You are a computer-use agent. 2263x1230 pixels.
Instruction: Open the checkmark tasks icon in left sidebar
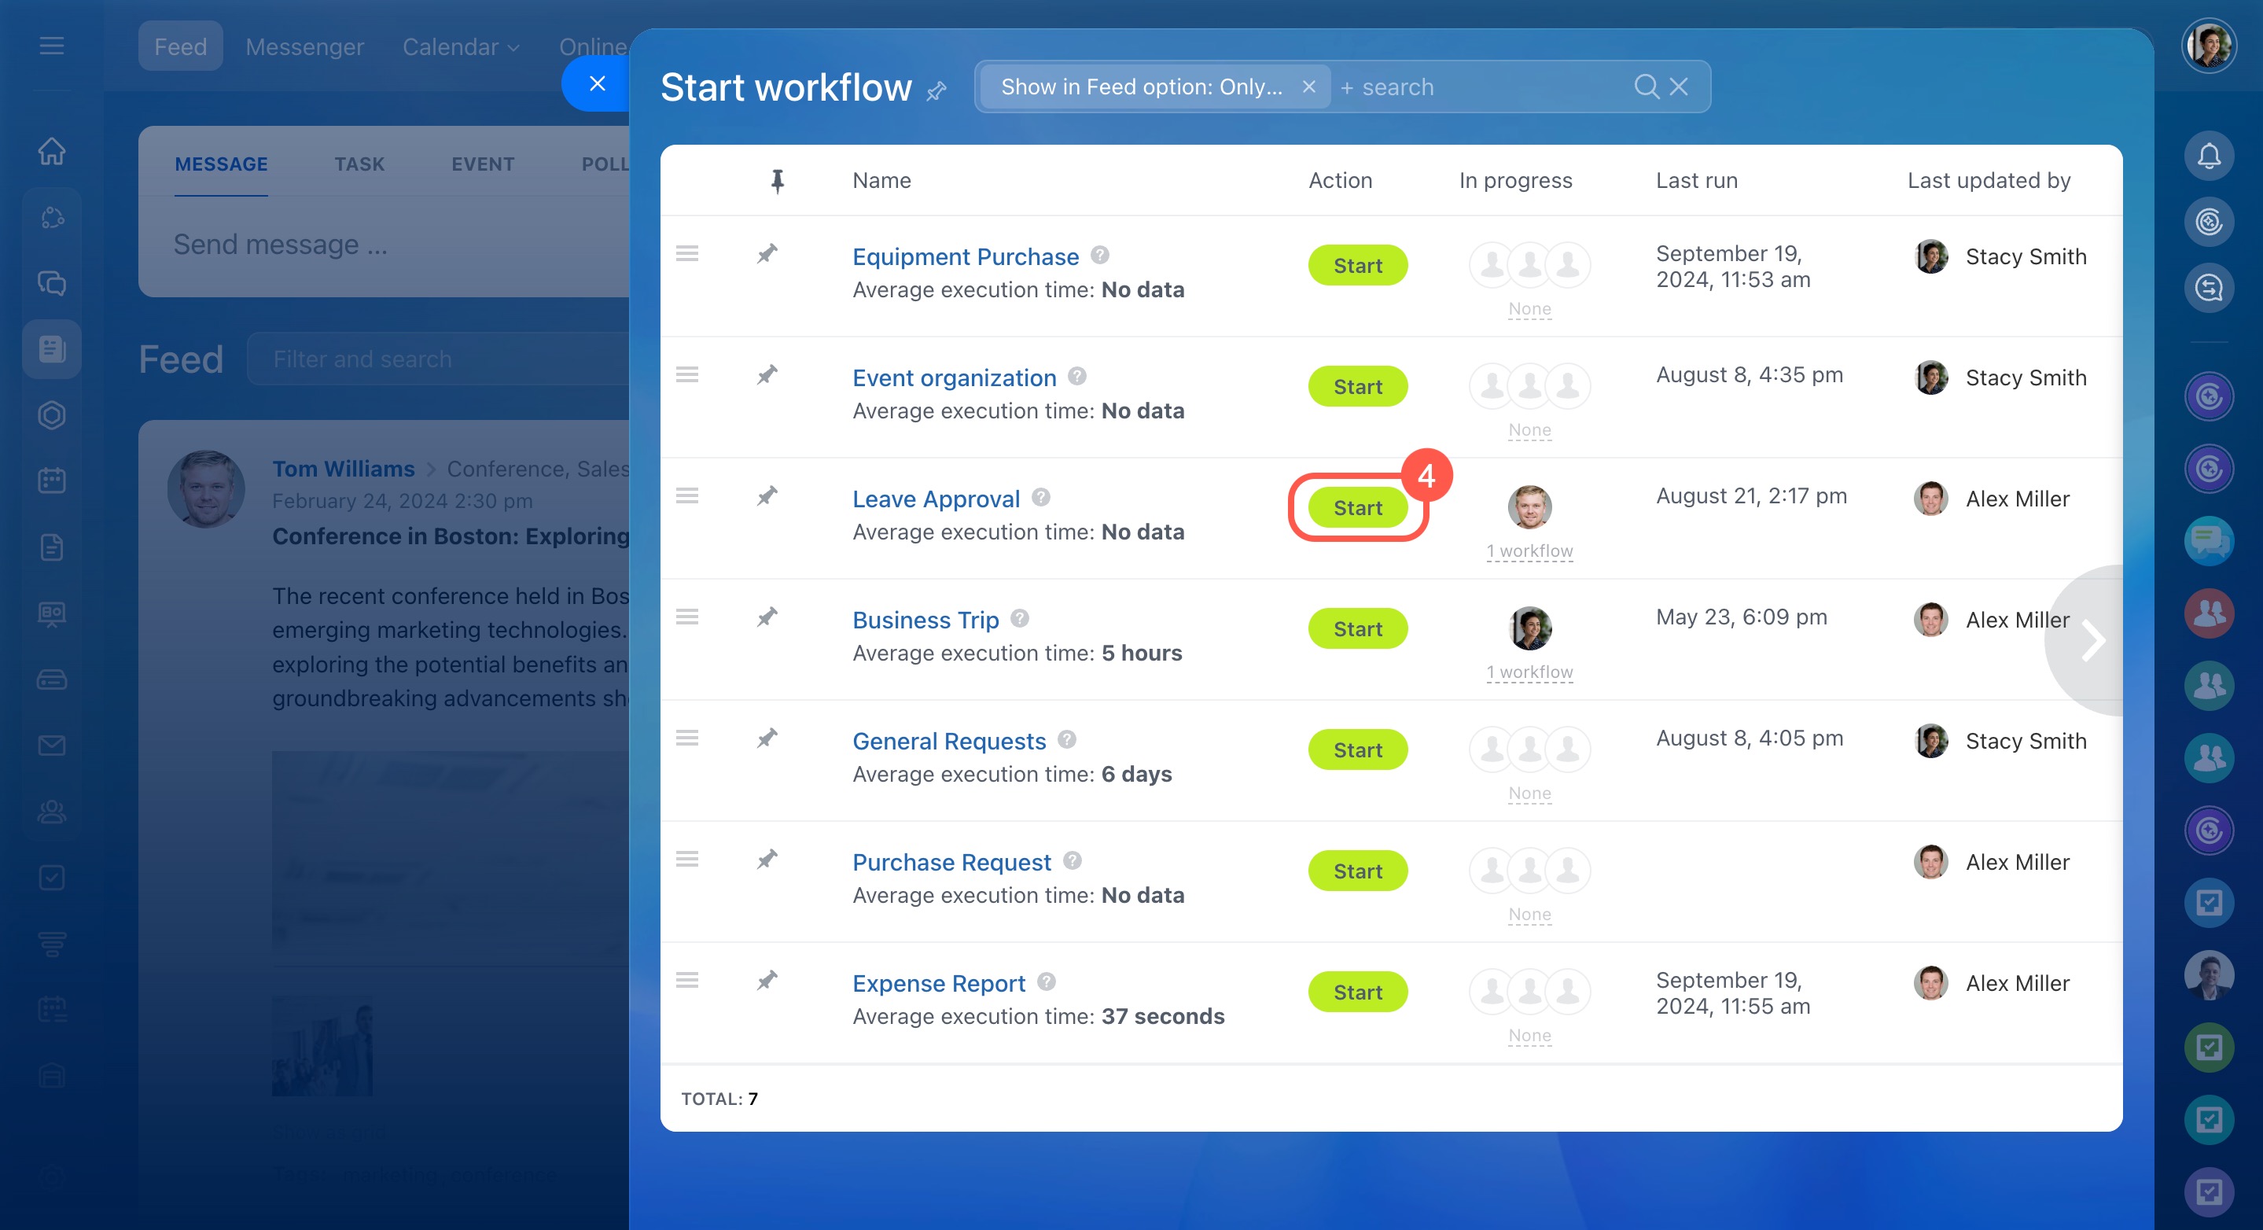coord(52,877)
